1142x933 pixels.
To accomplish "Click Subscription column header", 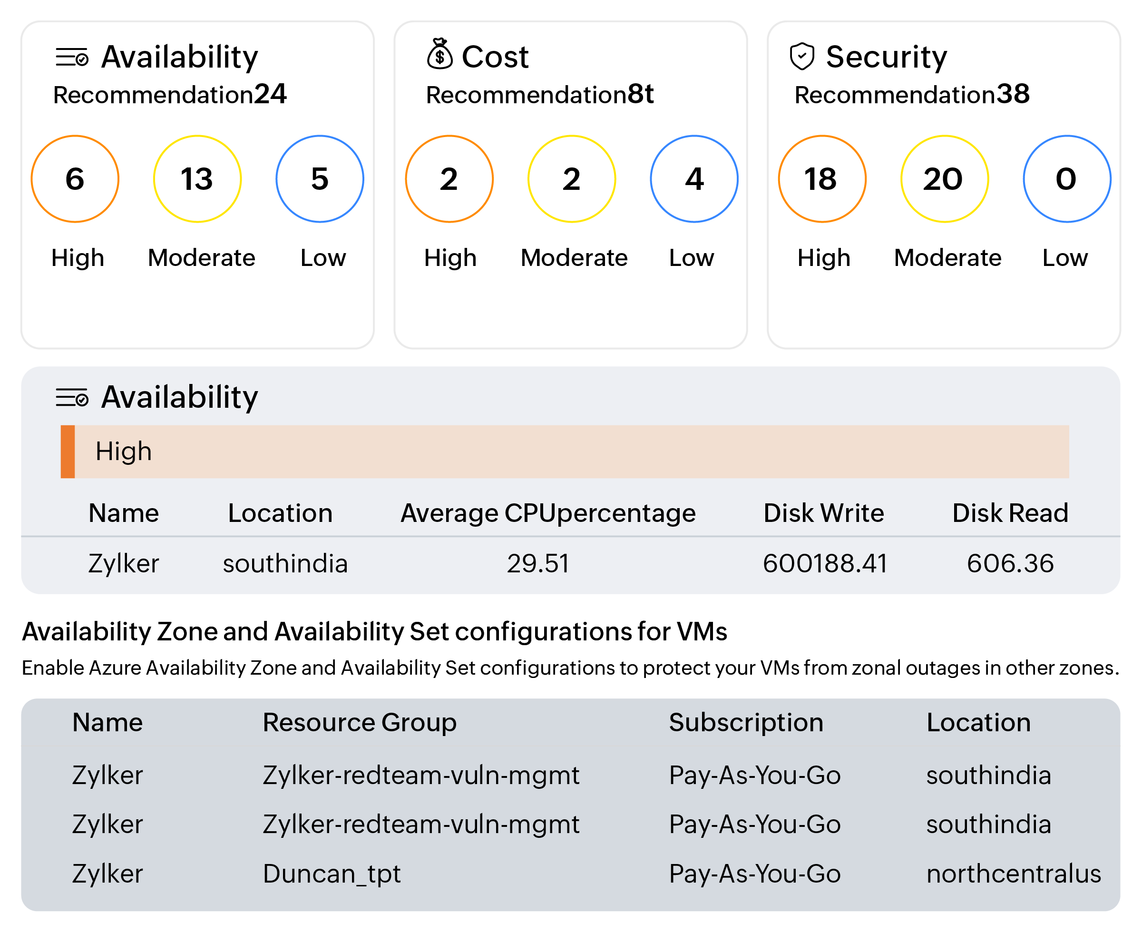I will tap(746, 723).
